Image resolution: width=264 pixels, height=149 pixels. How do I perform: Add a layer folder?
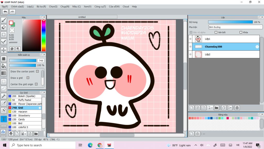[x=217, y=108]
